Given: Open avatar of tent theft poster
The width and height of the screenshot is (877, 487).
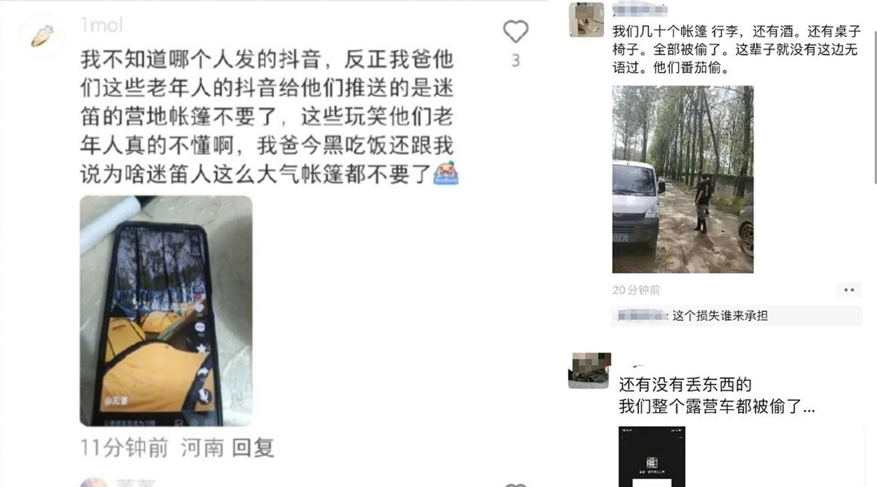Looking at the screenshot, I should click(586, 19).
